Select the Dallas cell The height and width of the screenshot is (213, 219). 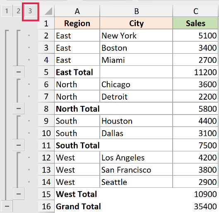(x=136, y=133)
